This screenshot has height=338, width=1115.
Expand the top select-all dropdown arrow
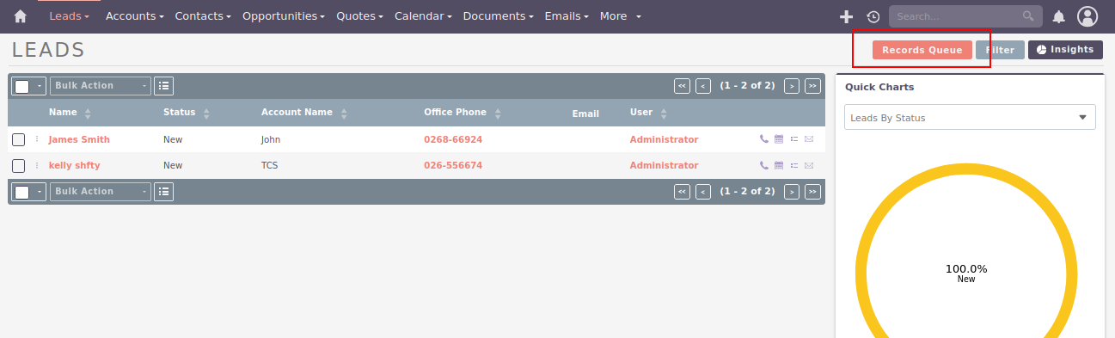pos(40,86)
